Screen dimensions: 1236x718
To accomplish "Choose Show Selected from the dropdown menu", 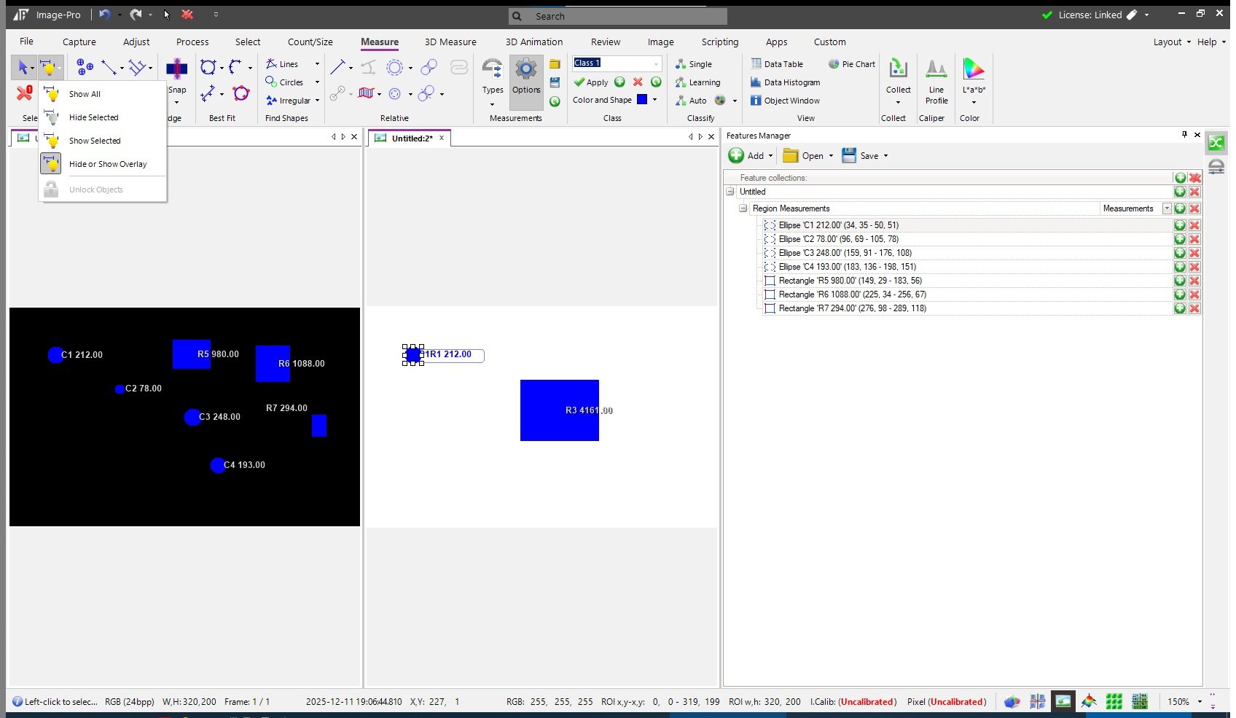I will 103,141.
